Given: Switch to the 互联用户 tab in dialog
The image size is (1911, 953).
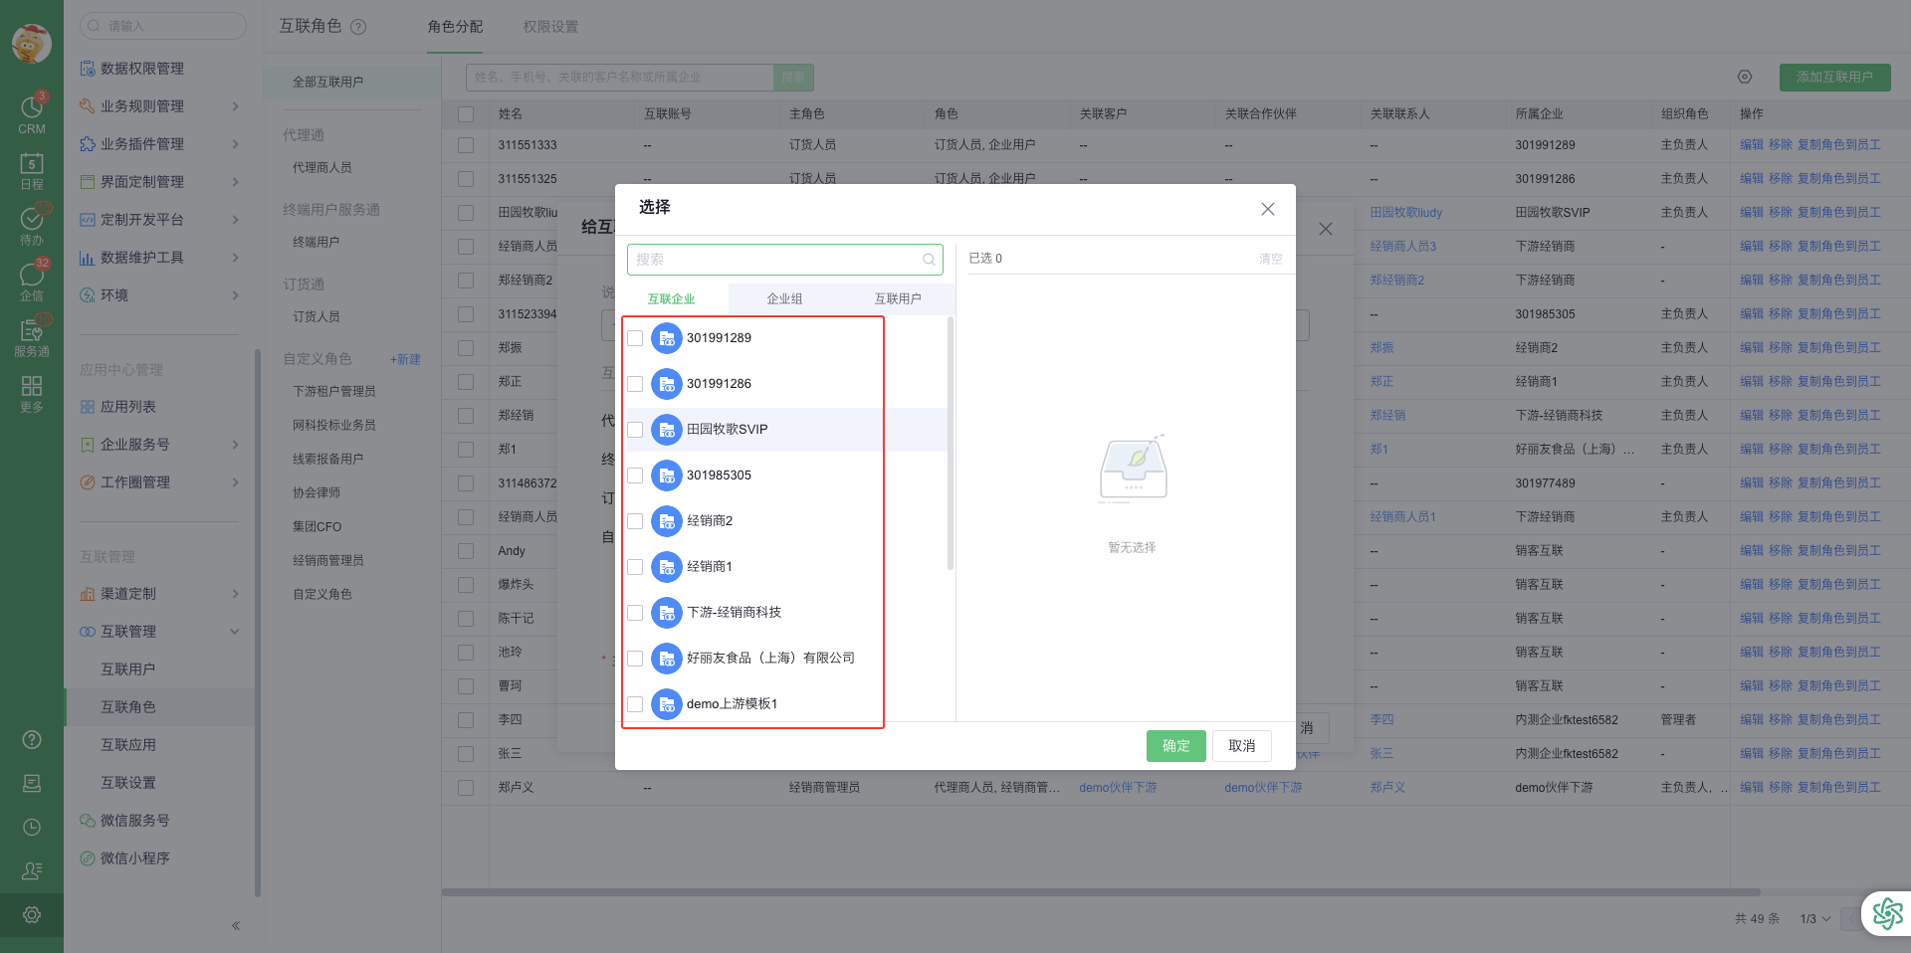Looking at the screenshot, I should [x=898, y=299].
